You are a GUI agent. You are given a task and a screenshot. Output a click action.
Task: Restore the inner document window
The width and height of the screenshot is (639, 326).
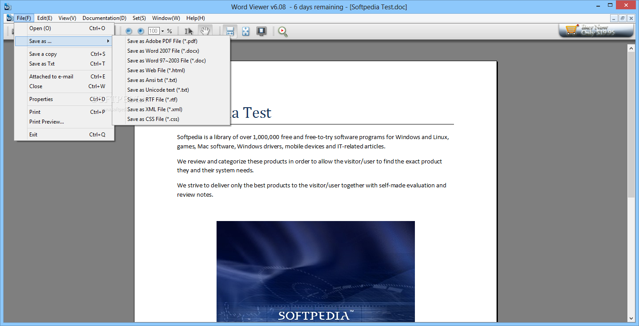coord(623,18)
